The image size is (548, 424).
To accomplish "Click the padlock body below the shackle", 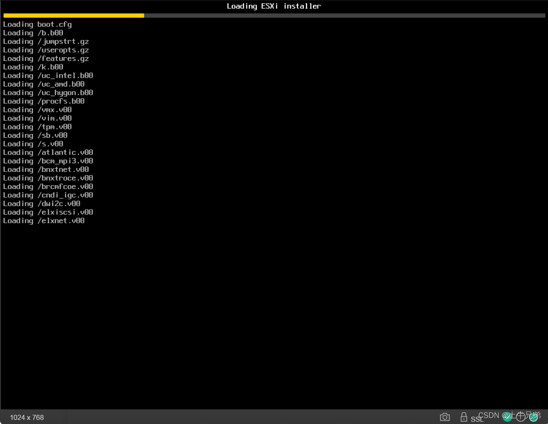I will [x=463, y=419].
